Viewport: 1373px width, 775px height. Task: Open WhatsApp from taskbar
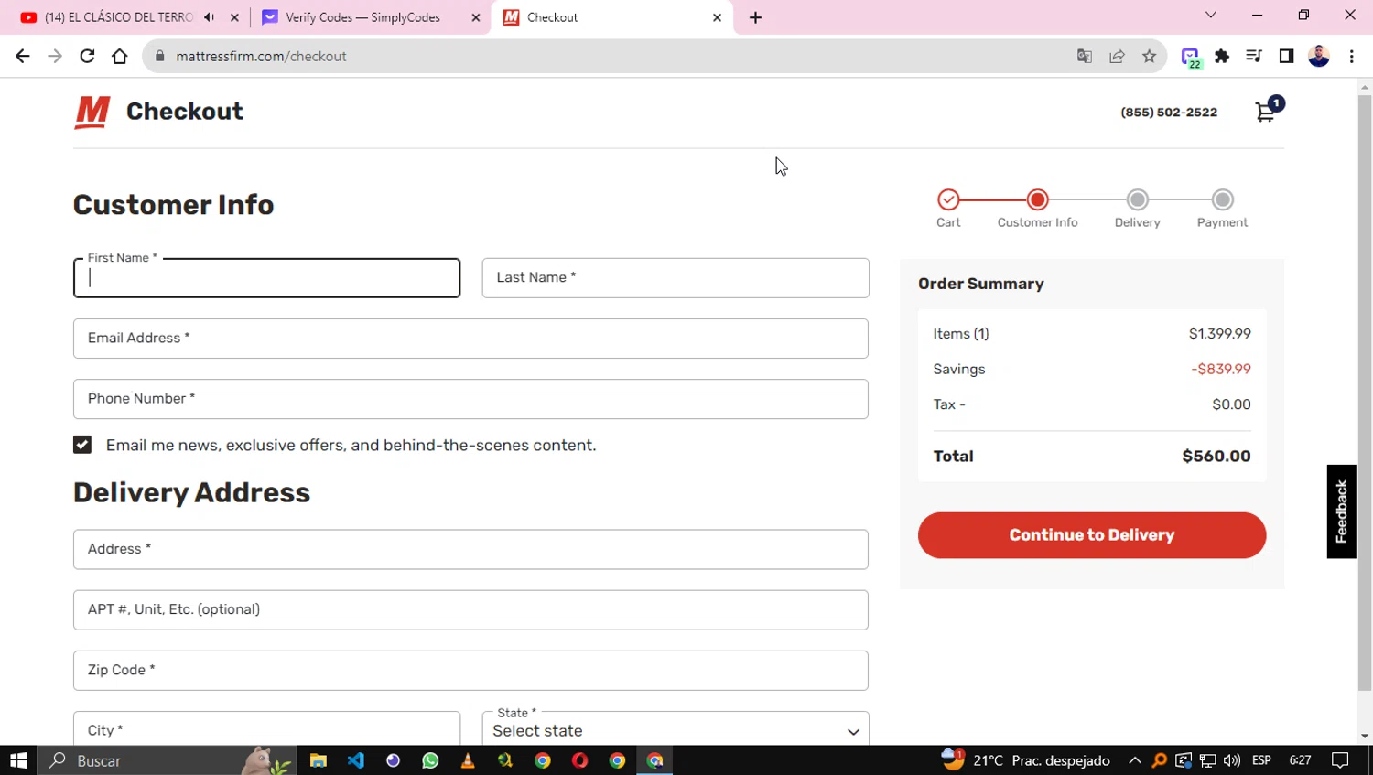coord(430,760)
